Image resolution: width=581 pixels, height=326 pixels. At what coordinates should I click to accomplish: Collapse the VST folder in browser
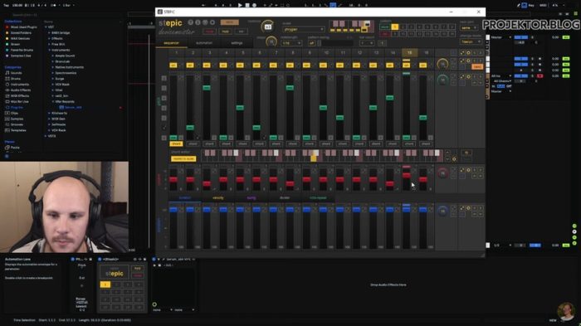click(46, 27)
